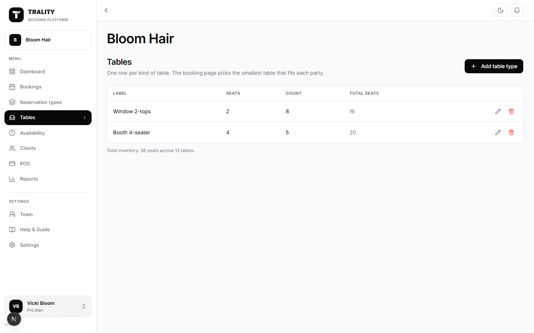This screenshot has height=333, width=534.
Task: Delete the Booth 4-seater table type
Action: coord(511,132)
